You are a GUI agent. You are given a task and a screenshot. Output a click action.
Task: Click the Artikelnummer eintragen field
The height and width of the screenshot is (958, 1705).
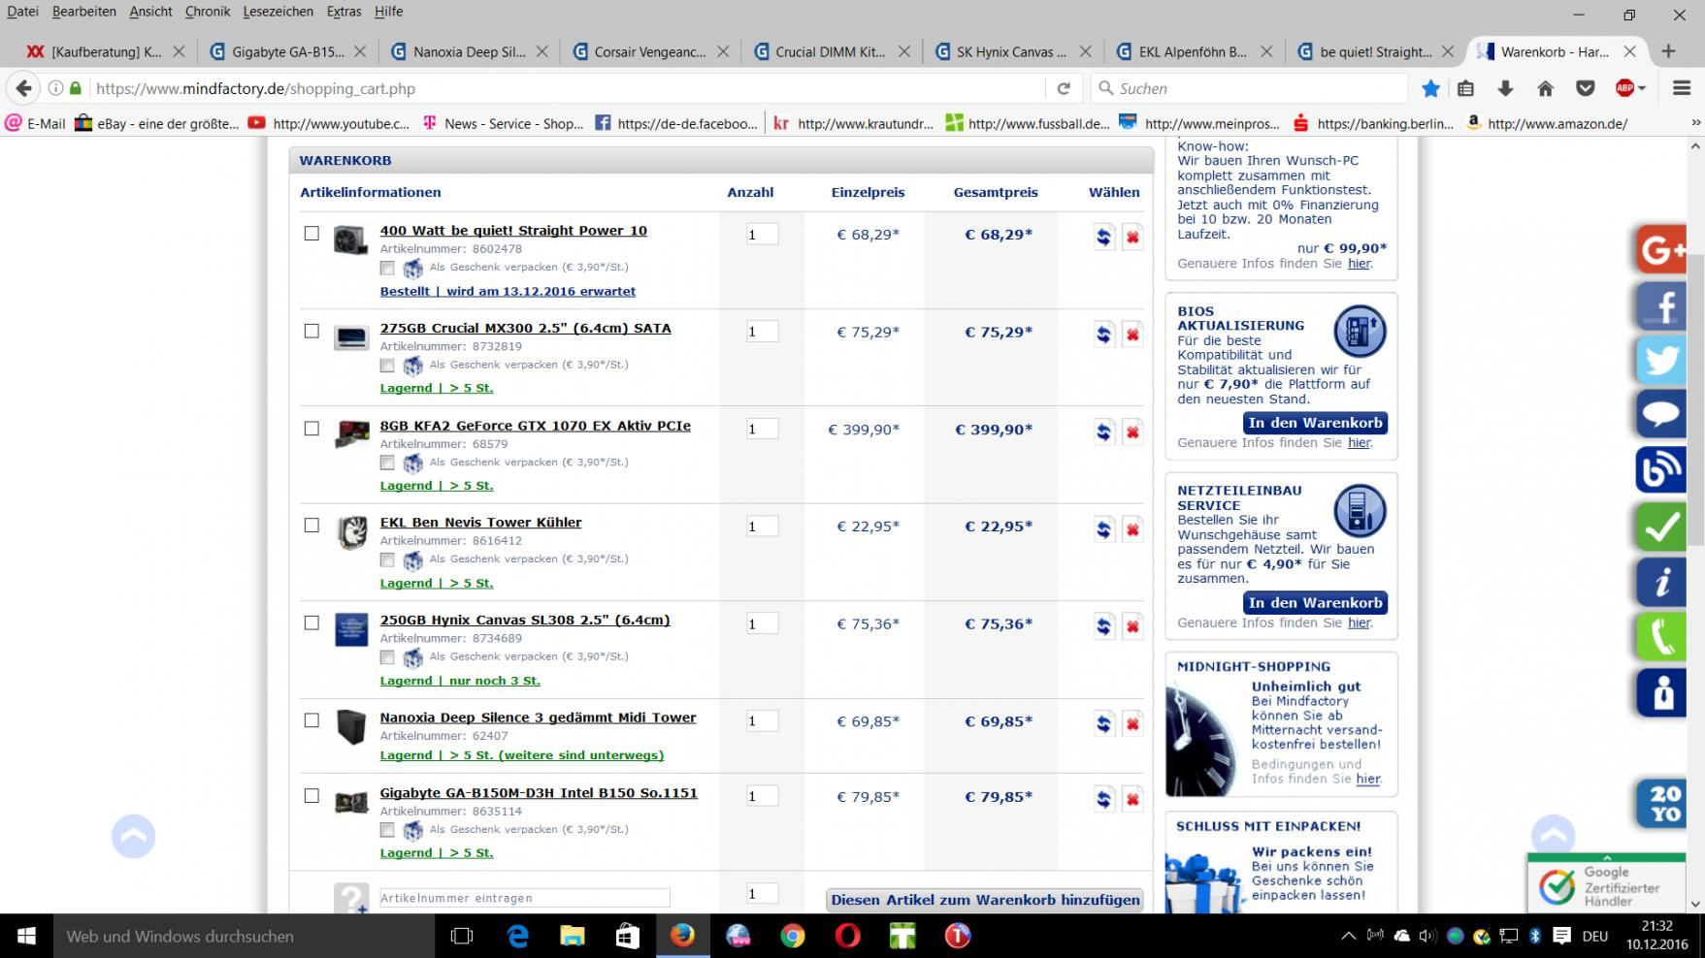click(x=524, y=898)
